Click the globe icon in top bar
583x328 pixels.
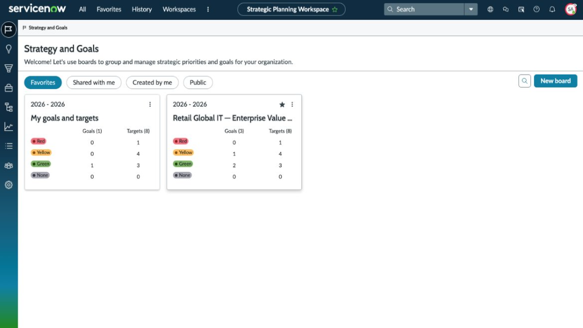coord(490,9)
